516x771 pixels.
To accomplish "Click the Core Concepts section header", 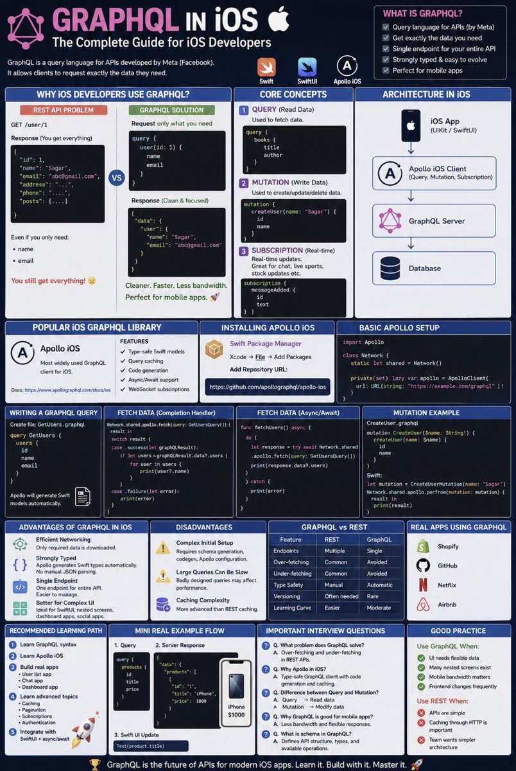I will pos(295,94).
